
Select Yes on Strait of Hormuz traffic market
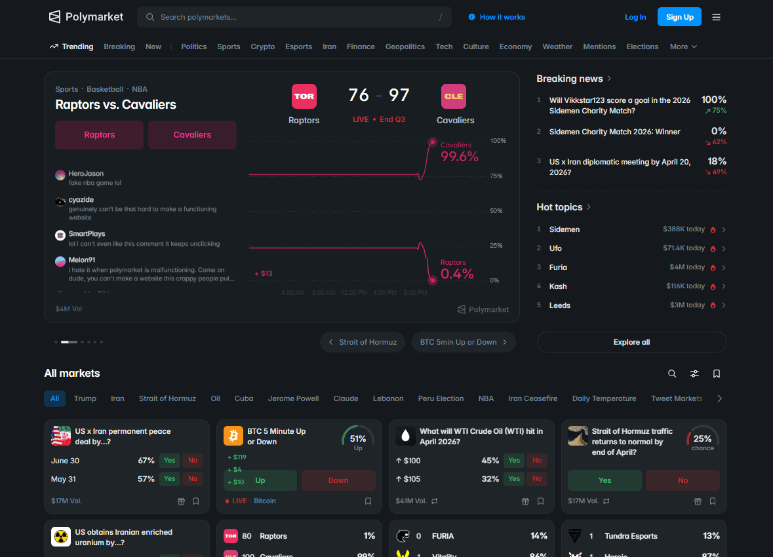click(x=605, y=480)
